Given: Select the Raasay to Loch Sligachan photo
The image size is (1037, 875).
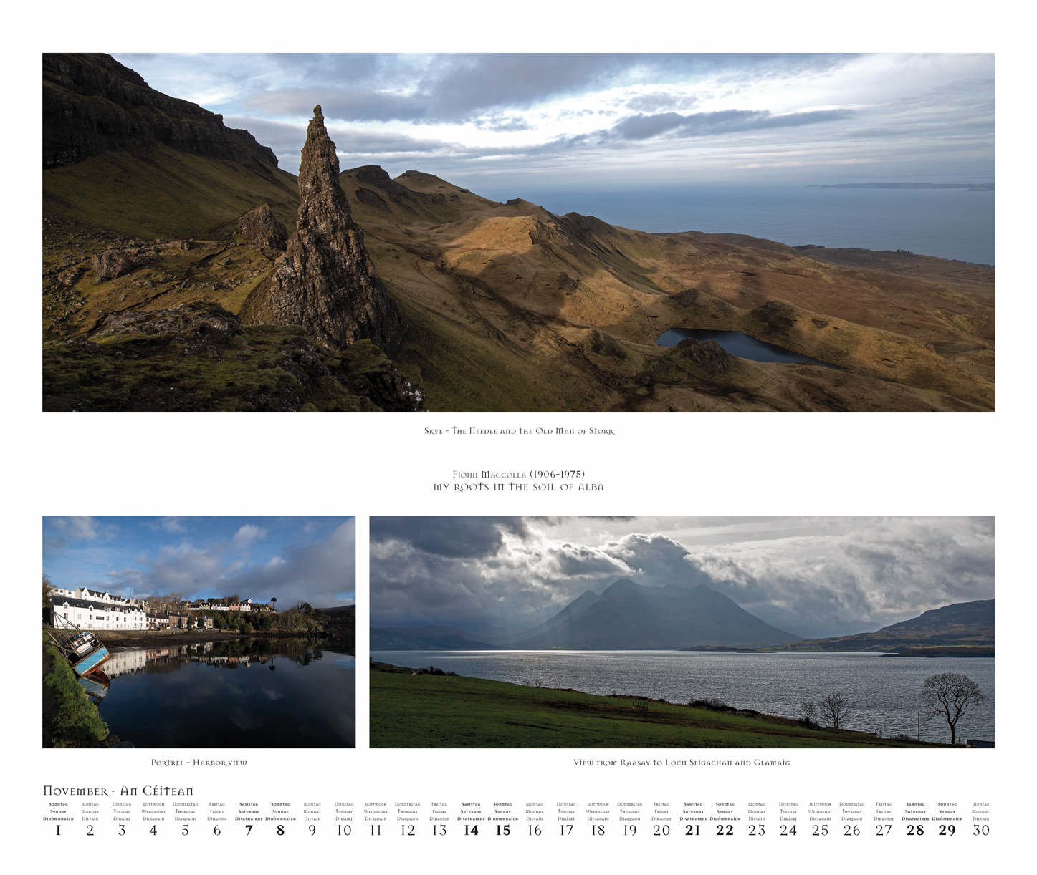Looking at the screenshot, I should tap(682, 632).
